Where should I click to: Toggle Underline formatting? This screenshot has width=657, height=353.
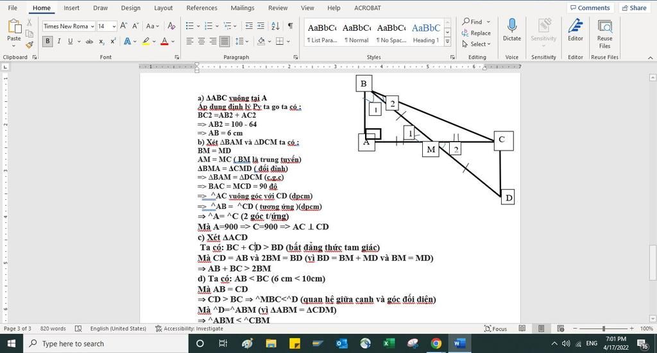(70, 42)
